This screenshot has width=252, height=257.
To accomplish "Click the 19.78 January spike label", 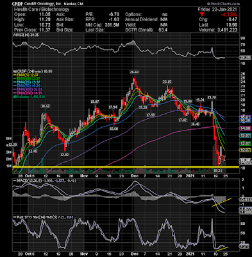I will pos(212,98).
